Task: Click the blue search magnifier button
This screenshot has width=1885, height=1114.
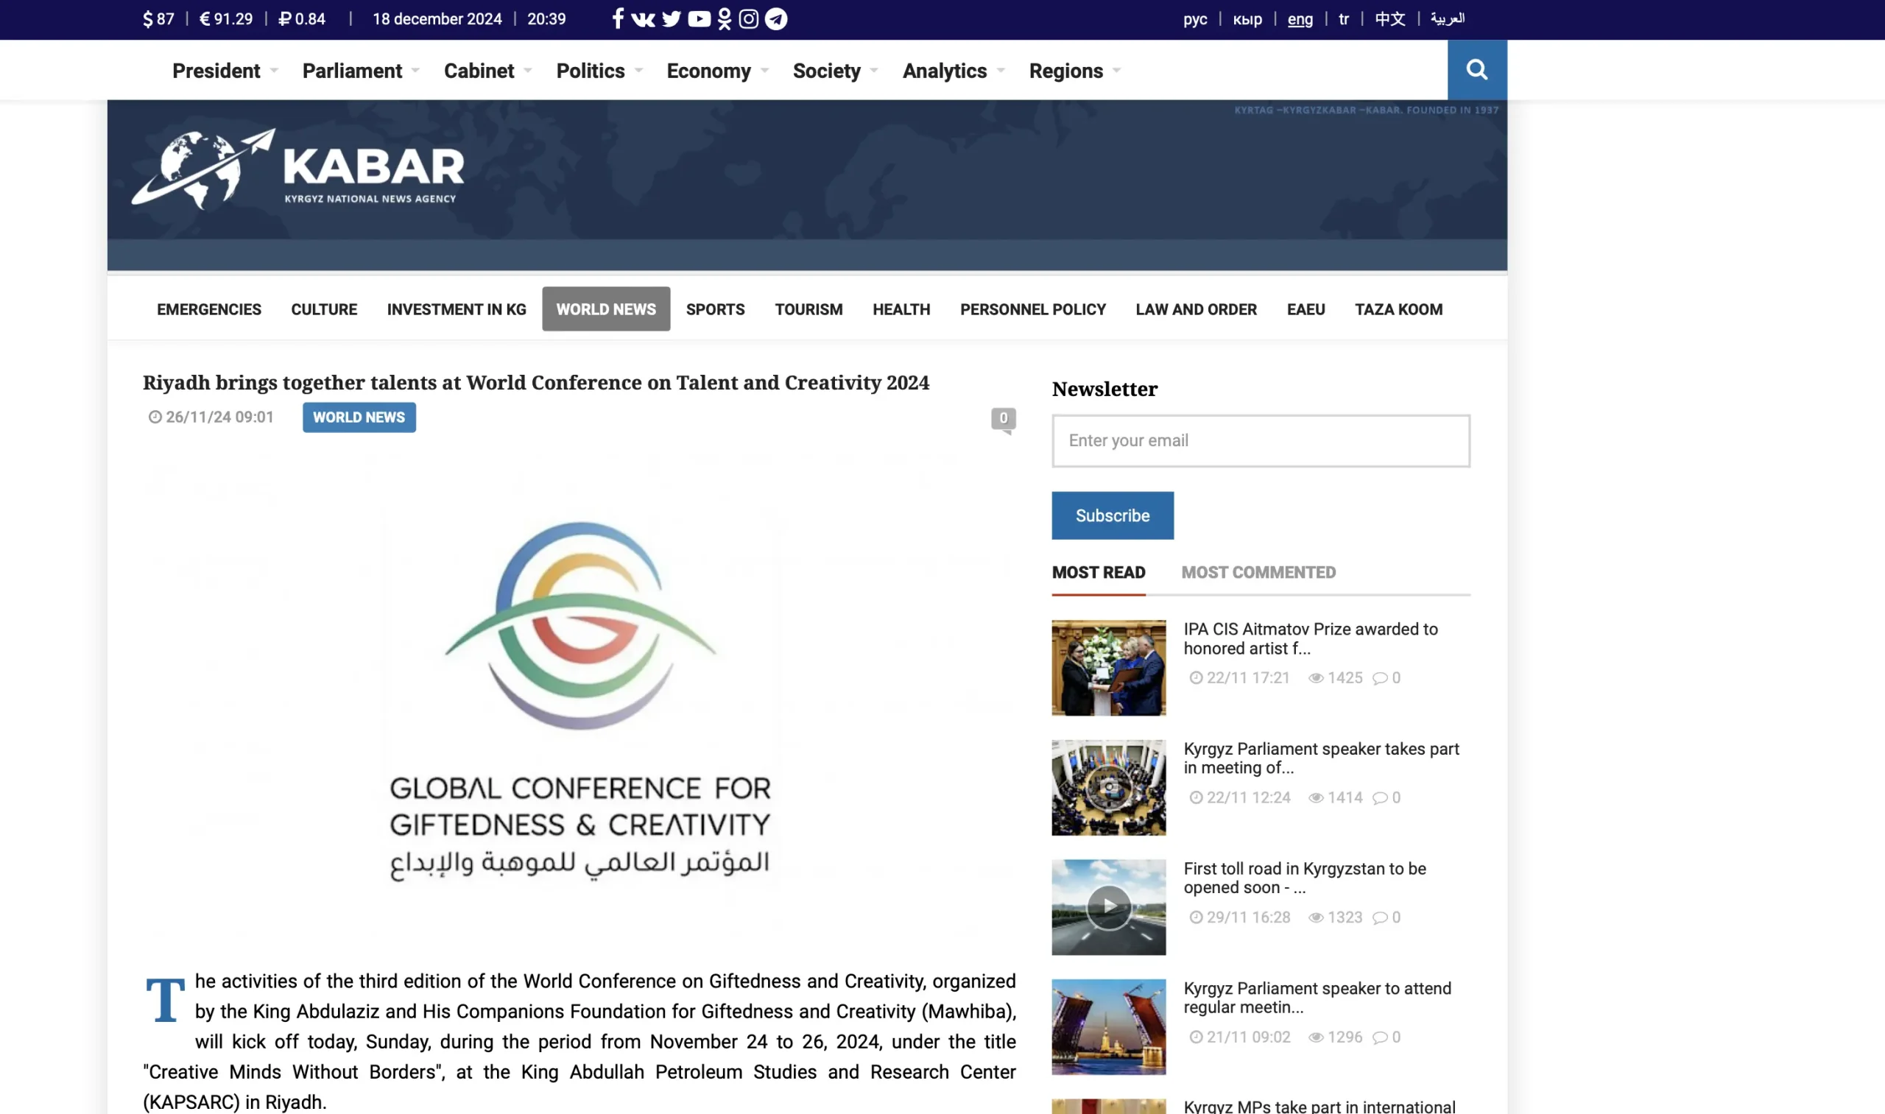Action: (1476, 70)
